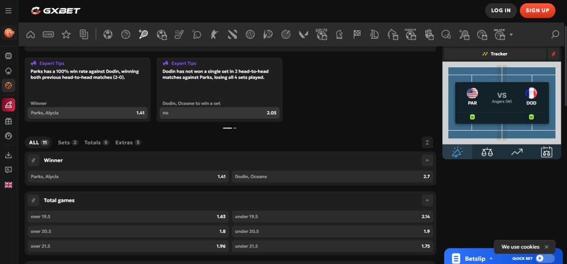The width and height of the screenshot is (567, 264).
Task: Pin the Winner market
Action: 33,161
